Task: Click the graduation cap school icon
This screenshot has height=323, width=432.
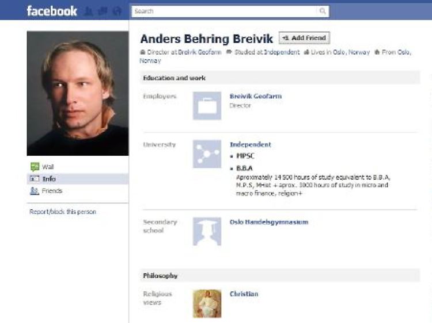Action: 207,231
